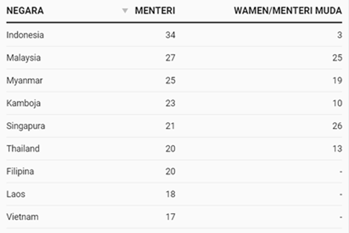The height and width of the screenshot is (233, 349).
Task: Select Singapura's deputy minister value 26
Action: 336,126
